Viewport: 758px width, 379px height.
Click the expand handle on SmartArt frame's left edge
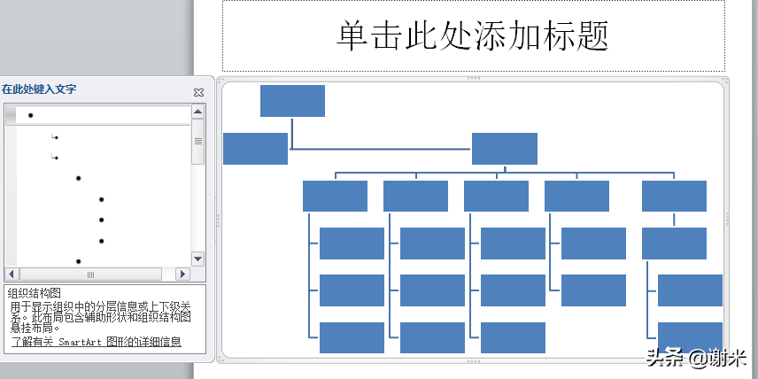tap(218, 220)
